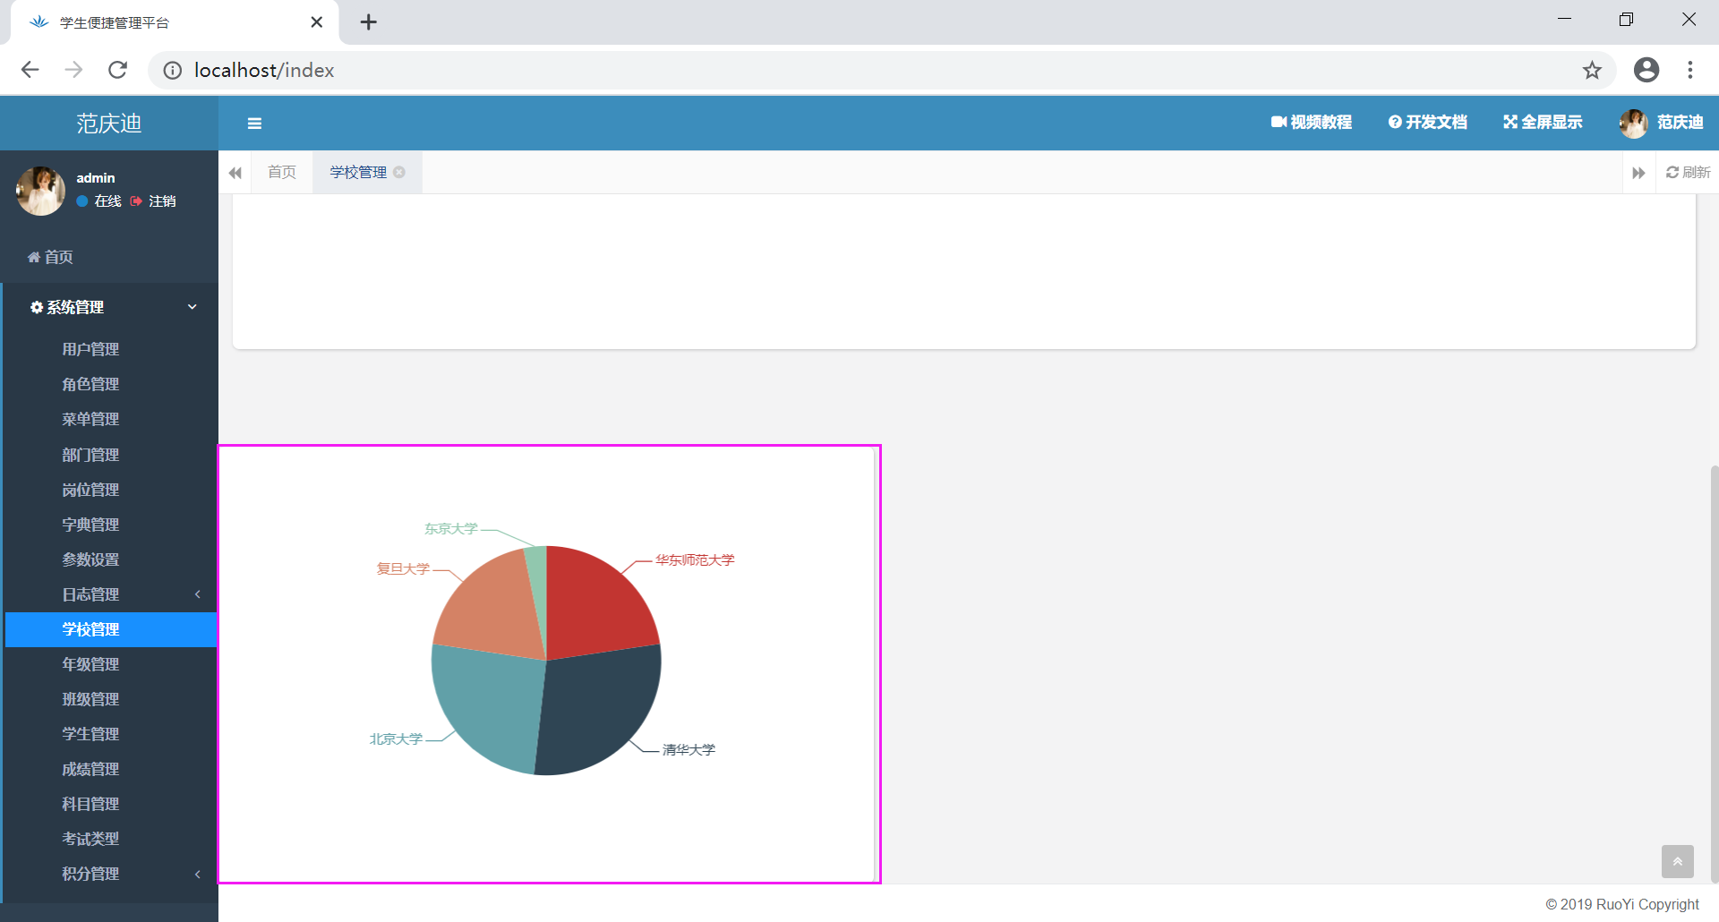Select the 学生便捷管理平台 browser tab
Image resolution: width=1719 pixels, height=922 pixels.
[175, 22]
